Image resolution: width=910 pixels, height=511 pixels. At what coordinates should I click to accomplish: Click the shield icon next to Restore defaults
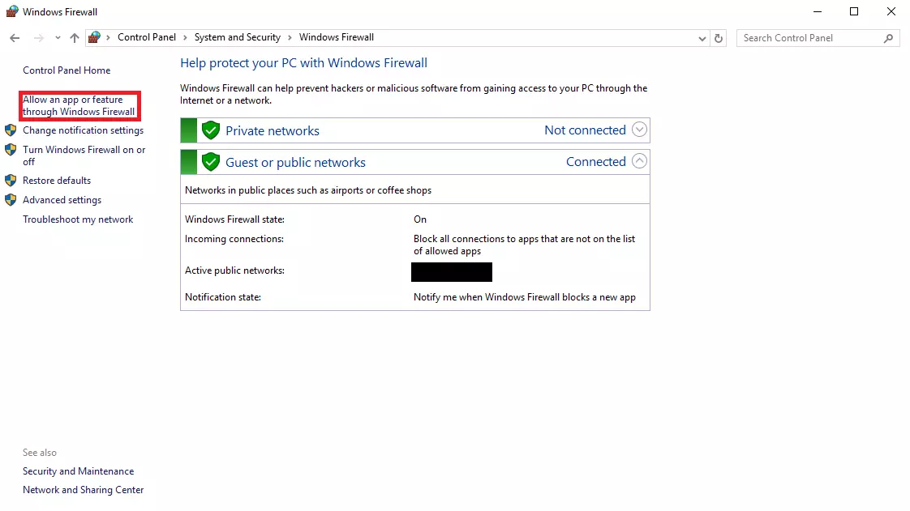tap(11, 181)
